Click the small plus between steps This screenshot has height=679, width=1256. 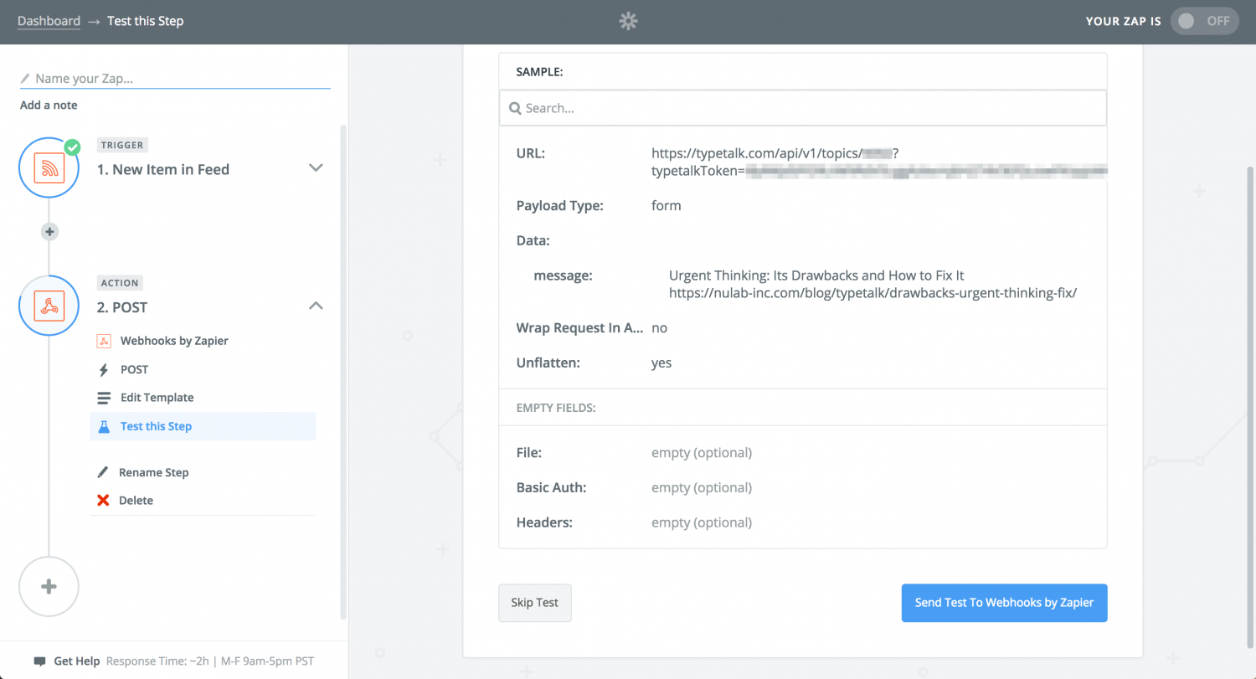[x=49, y=232]
